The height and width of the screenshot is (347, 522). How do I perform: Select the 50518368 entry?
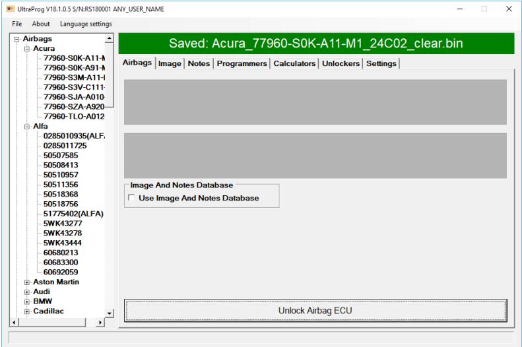point(61,194)
